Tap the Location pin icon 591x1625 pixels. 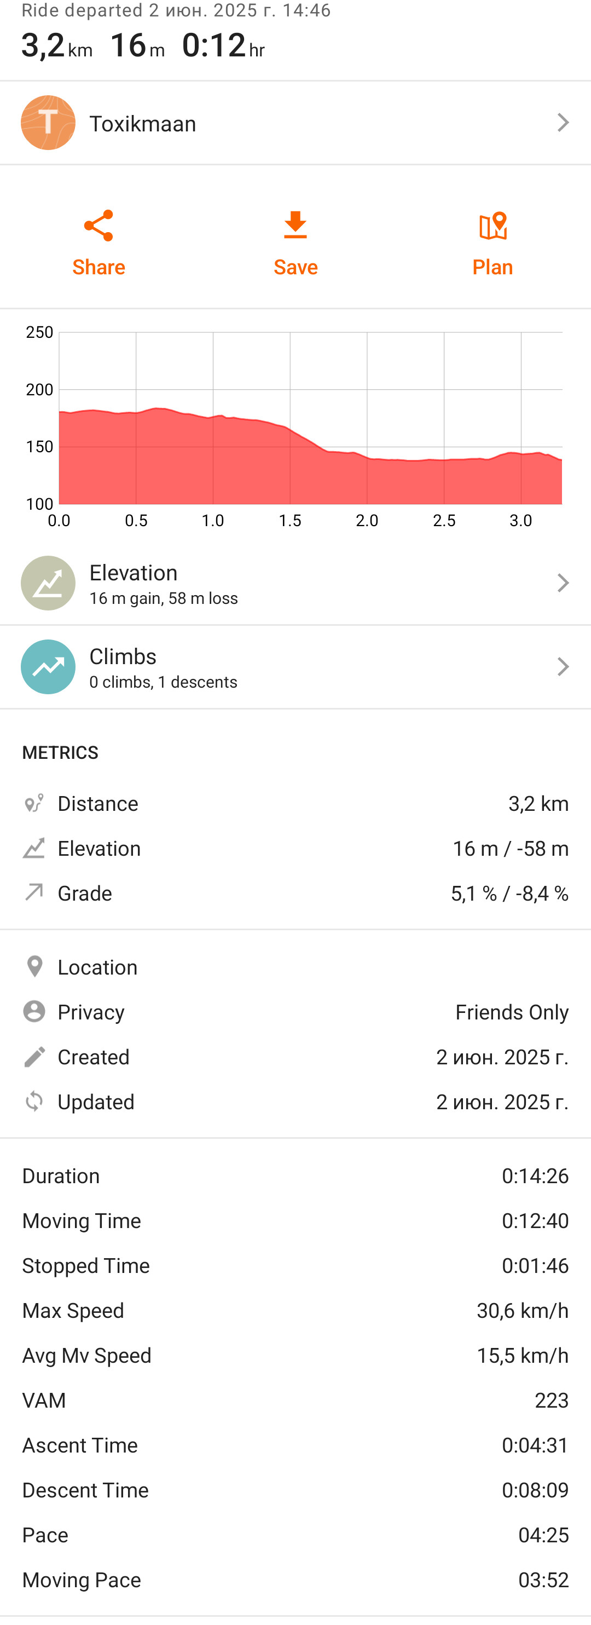(x=34, y=967)
